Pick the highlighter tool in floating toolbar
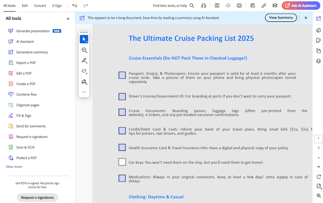The width and height of the screenshot is (323, 203). (x=84, y=61)
